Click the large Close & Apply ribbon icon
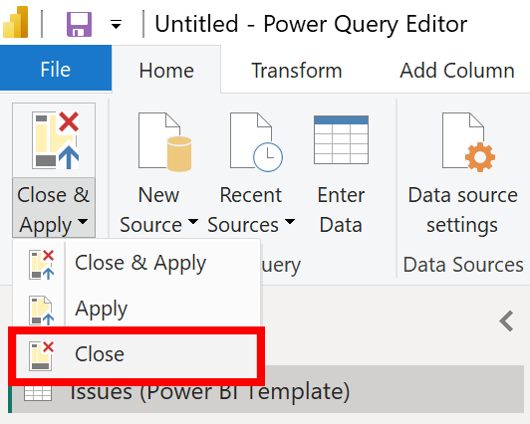Viewport: 530px width, 424px height. (x=55, y=140)
